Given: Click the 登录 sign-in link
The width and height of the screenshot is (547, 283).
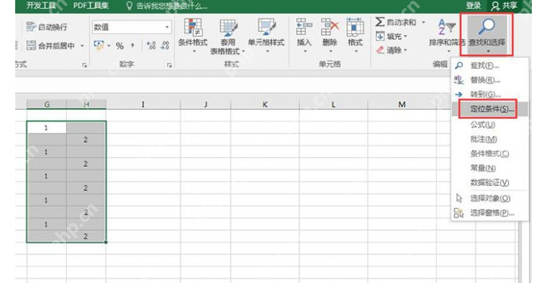Looking at the screenshot, I should pyautogui.click(x=473, y=6).
